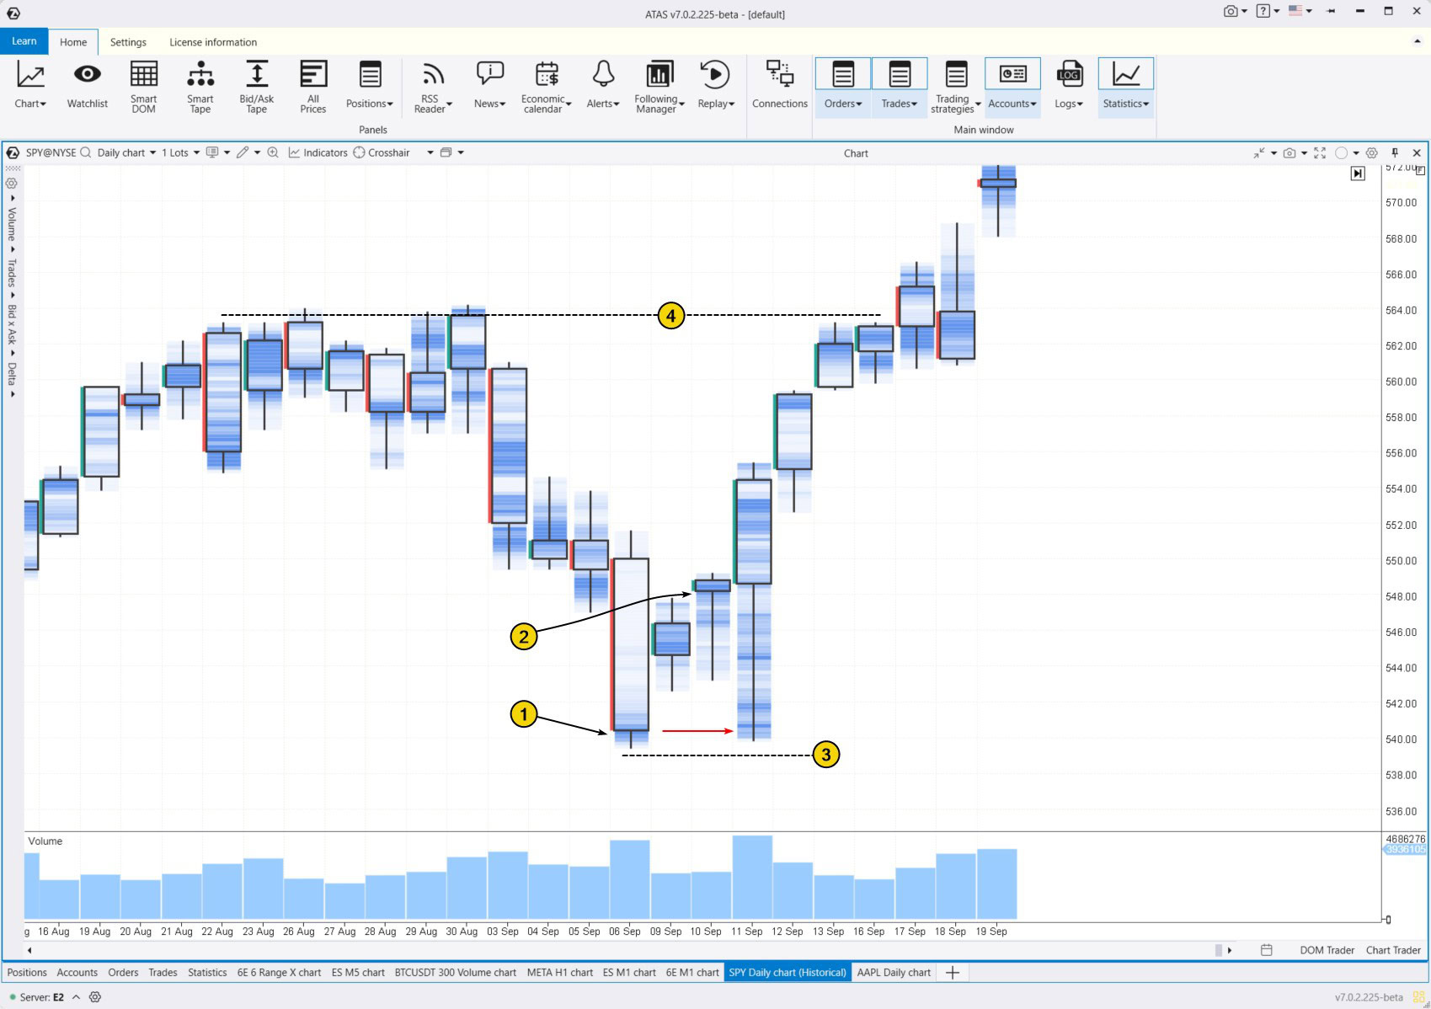This screenshot has width=1431, height=1009.
Task: Open the All Prices panel
Action: pyautogui.click(x=312, y=84)
